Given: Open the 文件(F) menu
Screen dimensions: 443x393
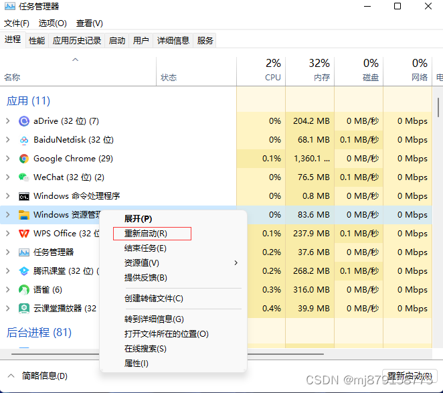Looking at the screenshot, I should click(x=17, y=23).
